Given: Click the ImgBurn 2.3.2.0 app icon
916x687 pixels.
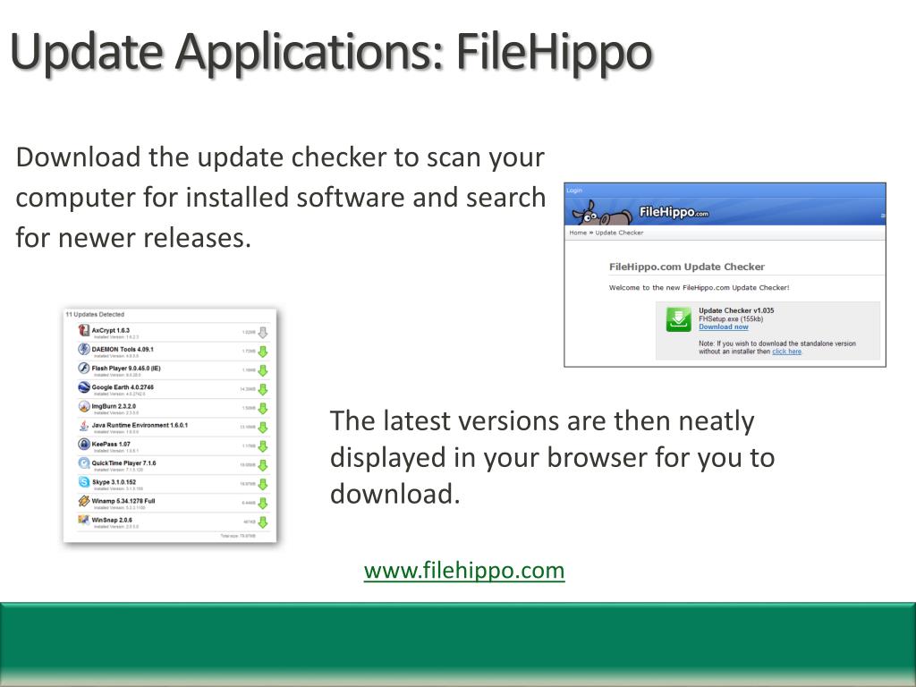Looking at the screenshot, I should pos(83,406).
